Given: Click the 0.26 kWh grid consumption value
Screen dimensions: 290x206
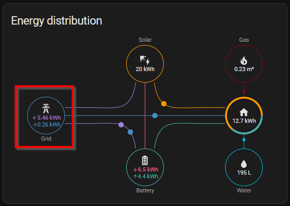Looking at the screenshot, I should [x=47, y=124].
